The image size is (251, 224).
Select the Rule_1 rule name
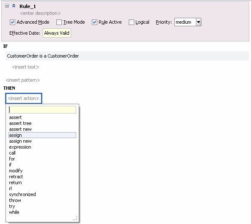point(28,6)
